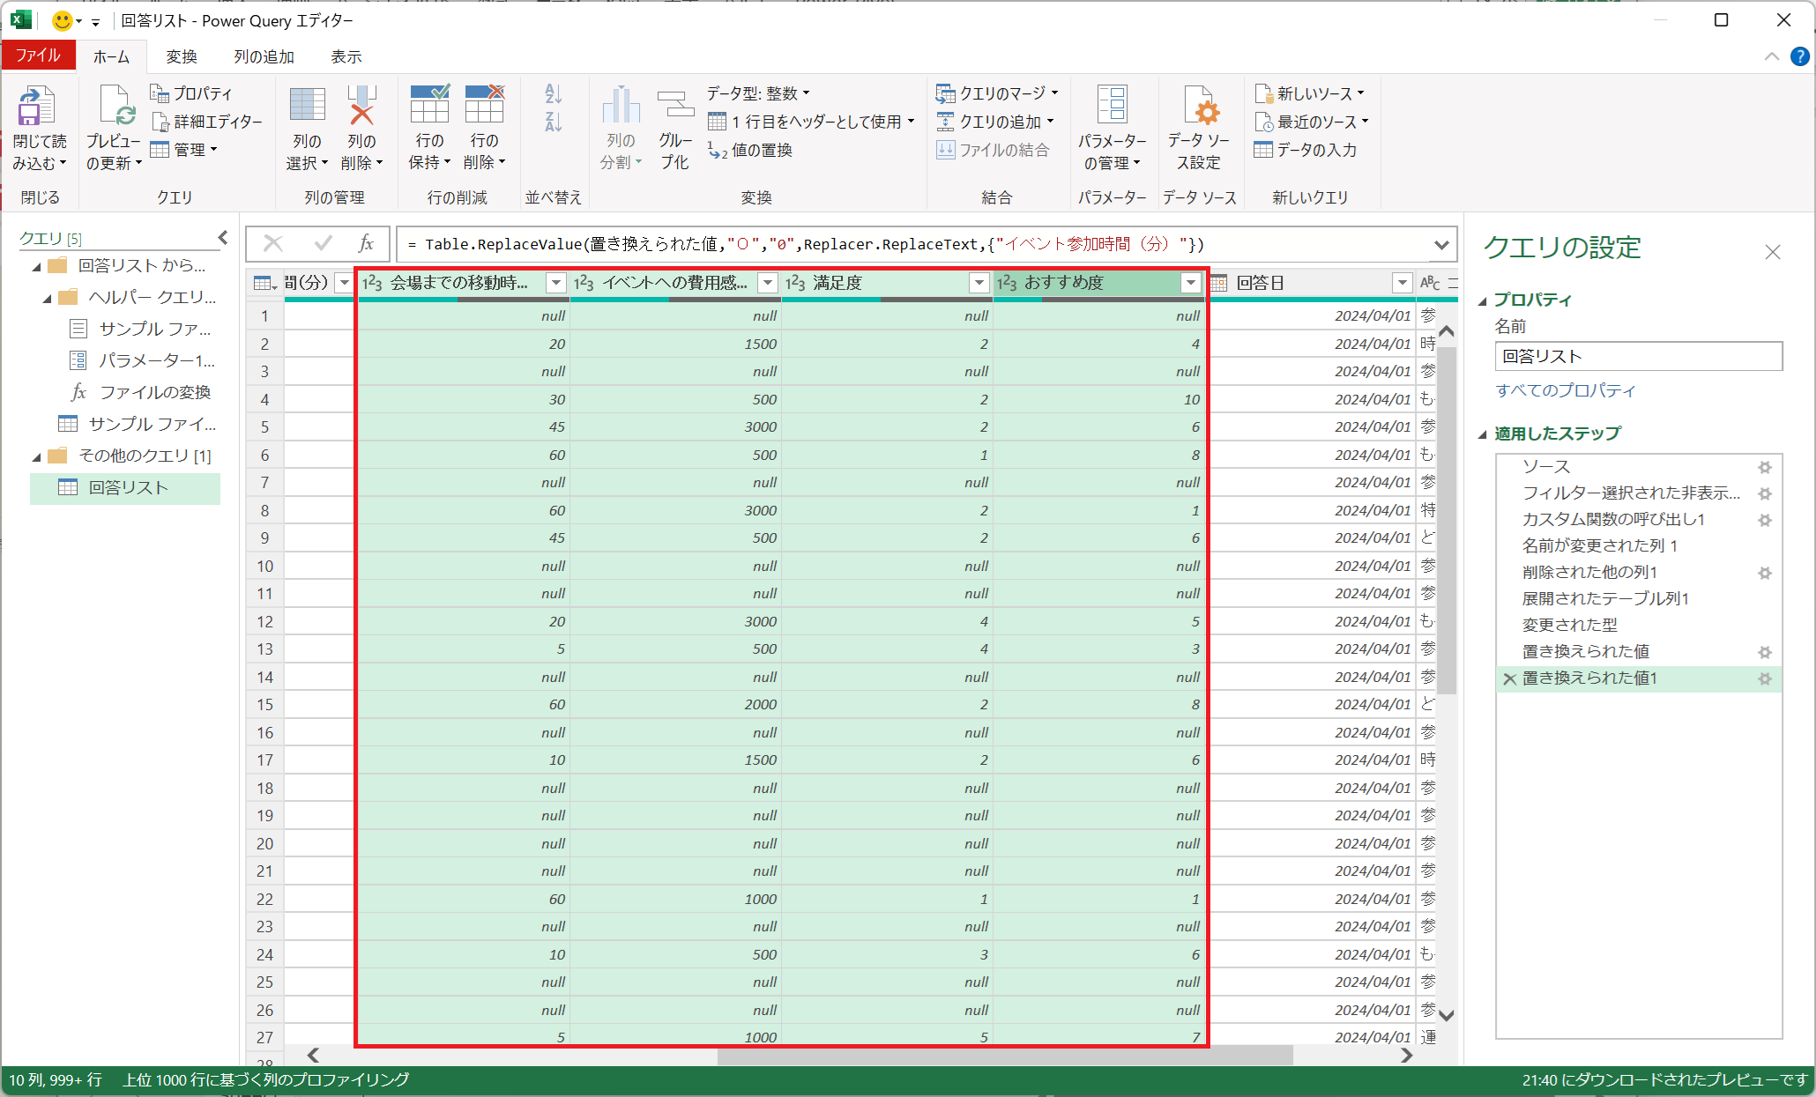Click the Split Column (列の分割) icon
1816x1097 pixels.
[x=621, y=105]
